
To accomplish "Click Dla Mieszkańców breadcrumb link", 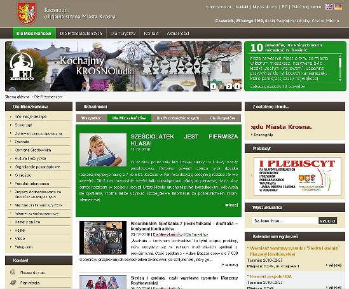I will tap(48, 97).
